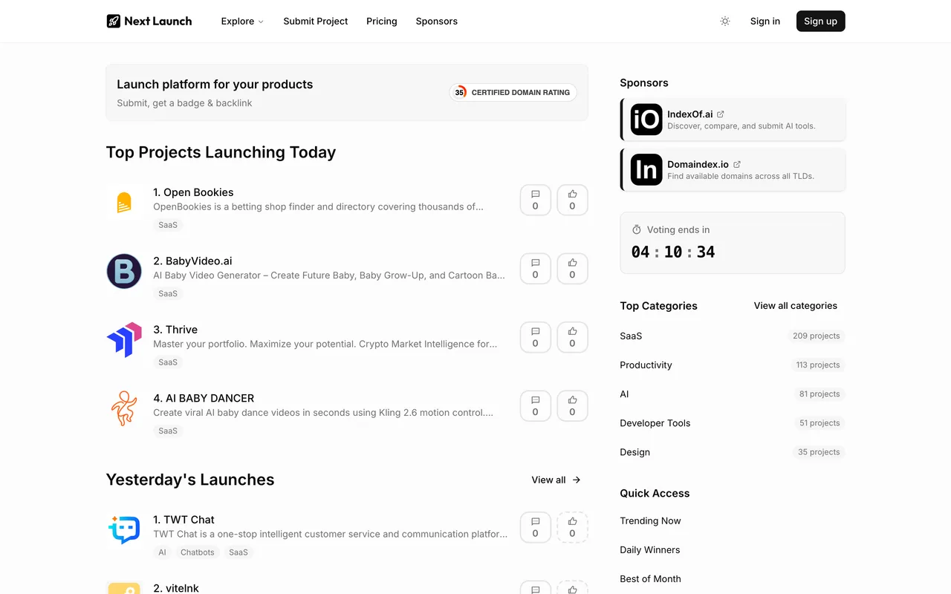Open the Productivity category

pos(733,365)
